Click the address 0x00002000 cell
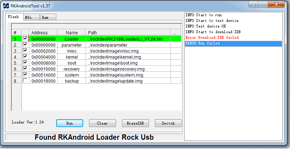290x163 pixels. pyautogui.click(x=43, y=51)
